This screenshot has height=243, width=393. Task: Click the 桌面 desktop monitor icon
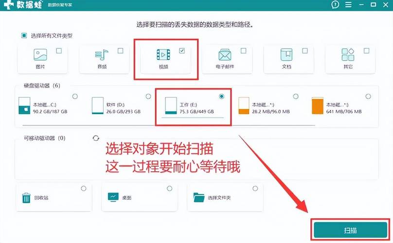click(x=113, y=197)
